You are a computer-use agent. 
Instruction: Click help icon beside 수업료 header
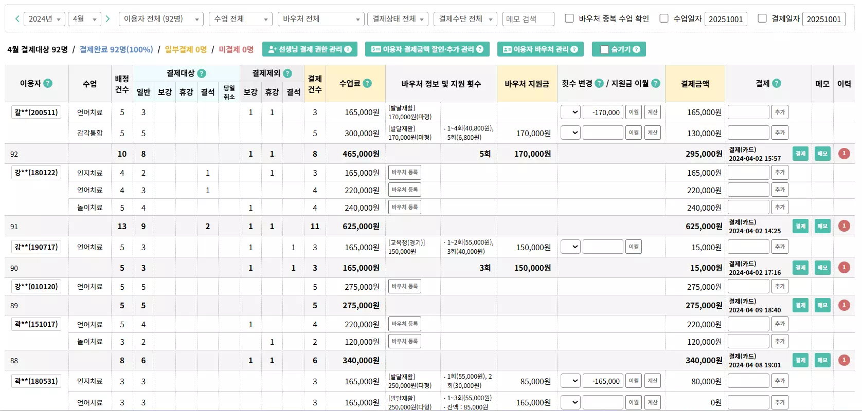[367, 83]
